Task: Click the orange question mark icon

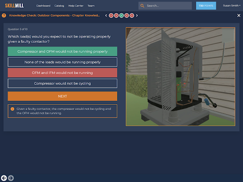Action: (4, 16)
